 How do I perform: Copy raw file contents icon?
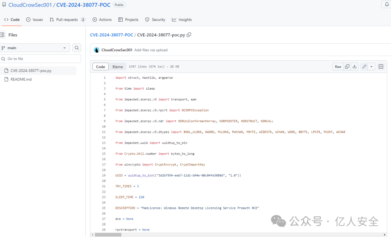coord(347,66)
